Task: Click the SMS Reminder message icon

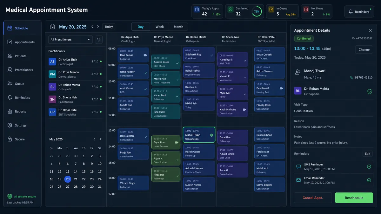Action: (298, 167)
